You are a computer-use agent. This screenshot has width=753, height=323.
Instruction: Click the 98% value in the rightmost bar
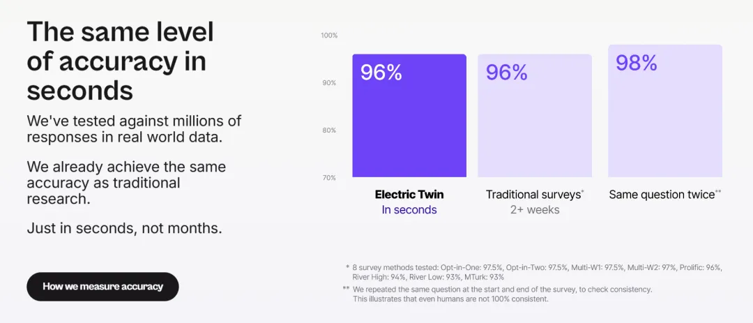(x=637, y=63)
